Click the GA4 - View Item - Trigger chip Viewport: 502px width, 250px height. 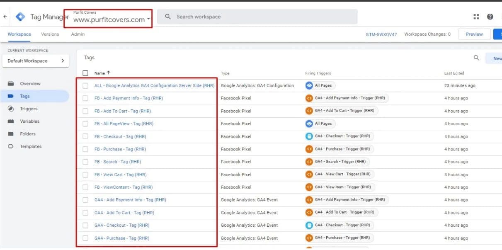(340, 187)
